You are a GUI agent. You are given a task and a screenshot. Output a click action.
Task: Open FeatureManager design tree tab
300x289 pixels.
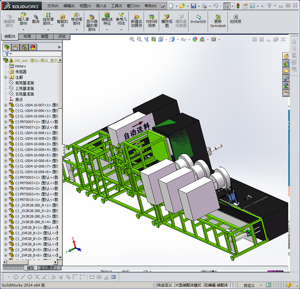pos(7,47)
